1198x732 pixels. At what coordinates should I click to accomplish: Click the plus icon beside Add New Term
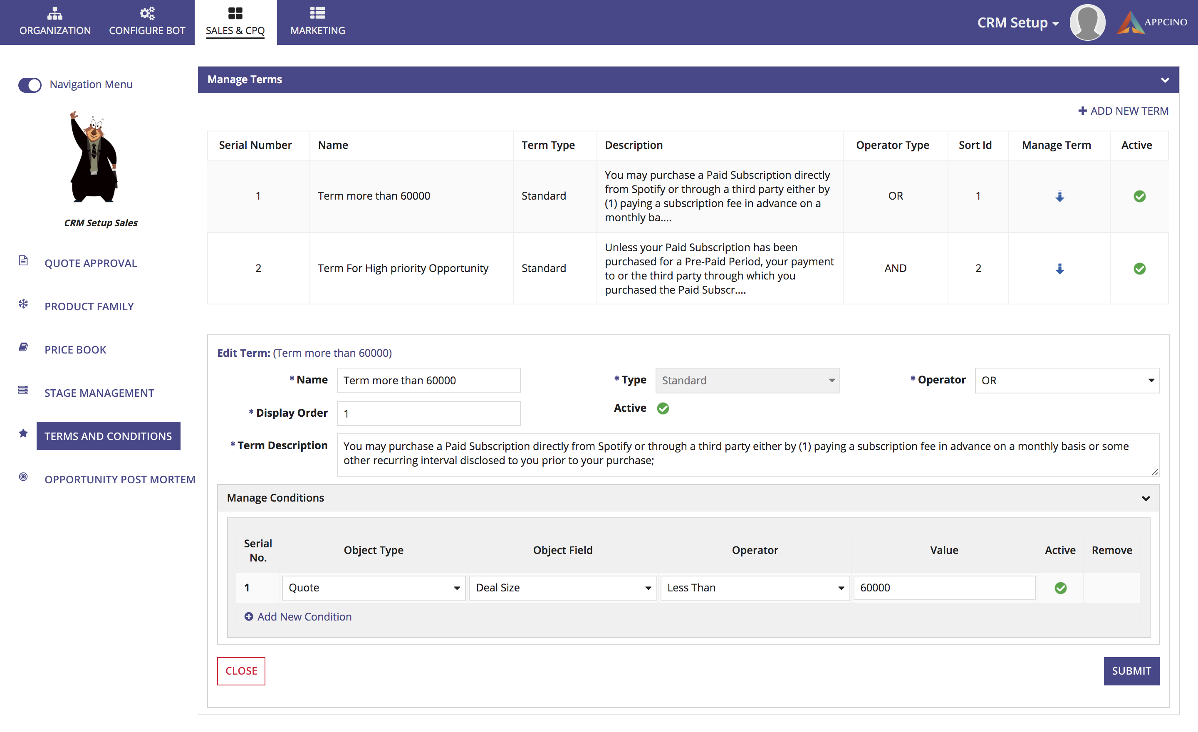click(1082, 111)
